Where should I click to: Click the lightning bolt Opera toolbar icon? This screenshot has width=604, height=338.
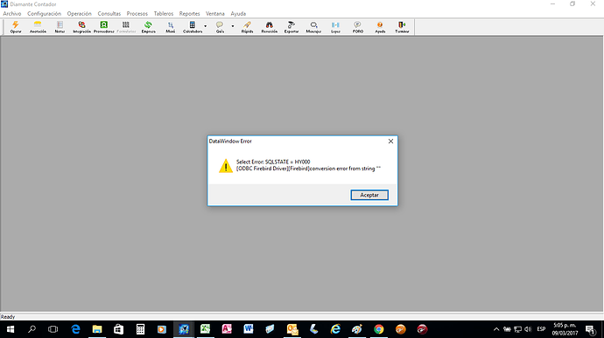(16, 27)
